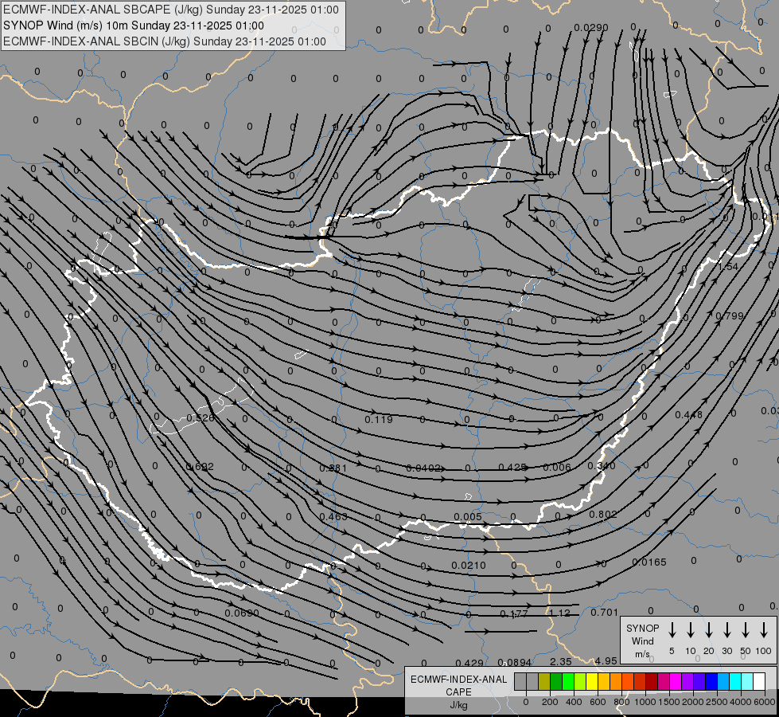Click the 0.0165 value on map
The width and height of the screenshot is (779, 717).
649,562
